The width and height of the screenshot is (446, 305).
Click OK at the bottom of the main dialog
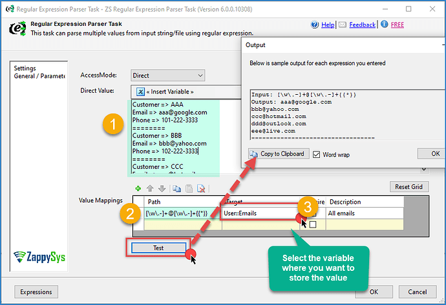pyautogui.click(x=374, y=292)
